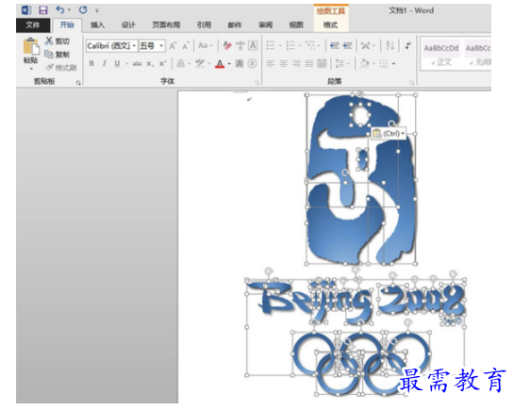Switch to the 视图 (View) tab
The image size is (514, 410).
click(x=296, y=25)
